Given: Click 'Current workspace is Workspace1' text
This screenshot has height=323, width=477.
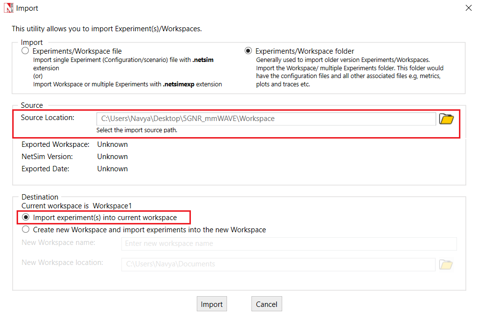Looking at the screenshot, I should point(76,206).
